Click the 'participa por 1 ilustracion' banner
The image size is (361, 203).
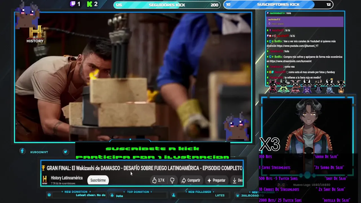point(153,157)
